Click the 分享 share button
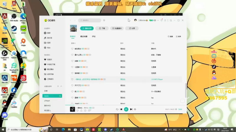Viewport: 236px width, 132px height. pyautogui.click(x=132, y=28)
